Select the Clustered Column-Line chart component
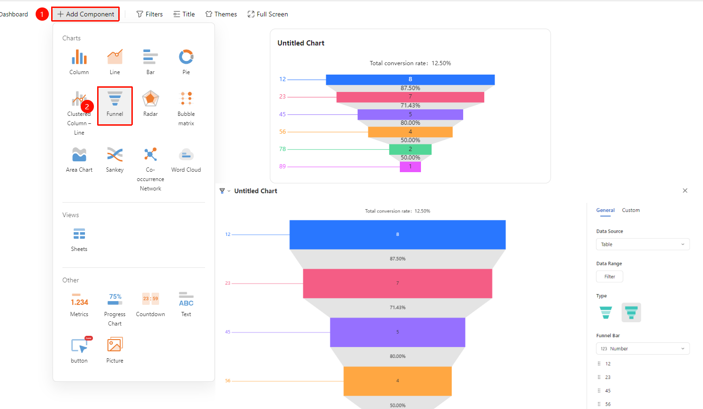Viewport: 703px width, 409px height. 79,113
